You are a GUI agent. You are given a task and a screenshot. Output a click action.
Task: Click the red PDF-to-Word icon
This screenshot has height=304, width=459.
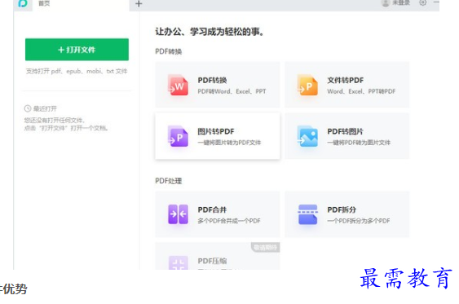[x=178, y=85]
